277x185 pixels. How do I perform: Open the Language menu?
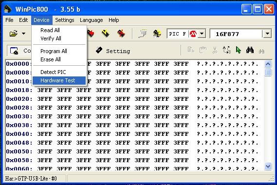coord(92,20)
